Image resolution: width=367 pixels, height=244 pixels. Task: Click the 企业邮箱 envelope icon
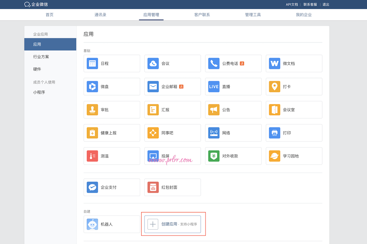pos(153,86)
